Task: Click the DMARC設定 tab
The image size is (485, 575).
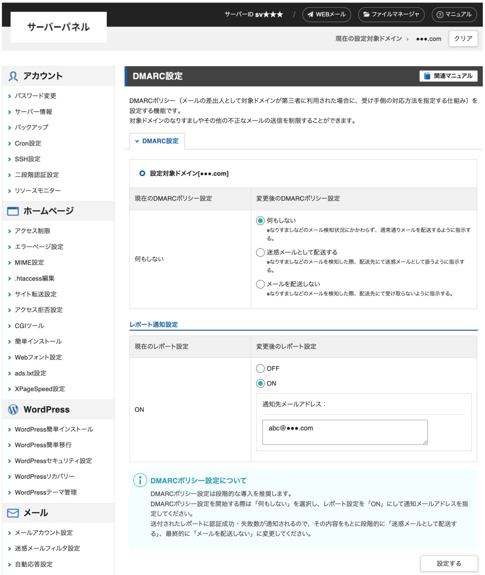Action: point(157,141)
